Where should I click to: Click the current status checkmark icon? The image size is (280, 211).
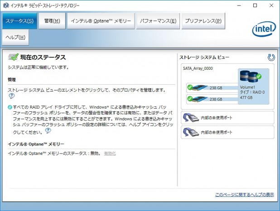(x=13, y=57)
